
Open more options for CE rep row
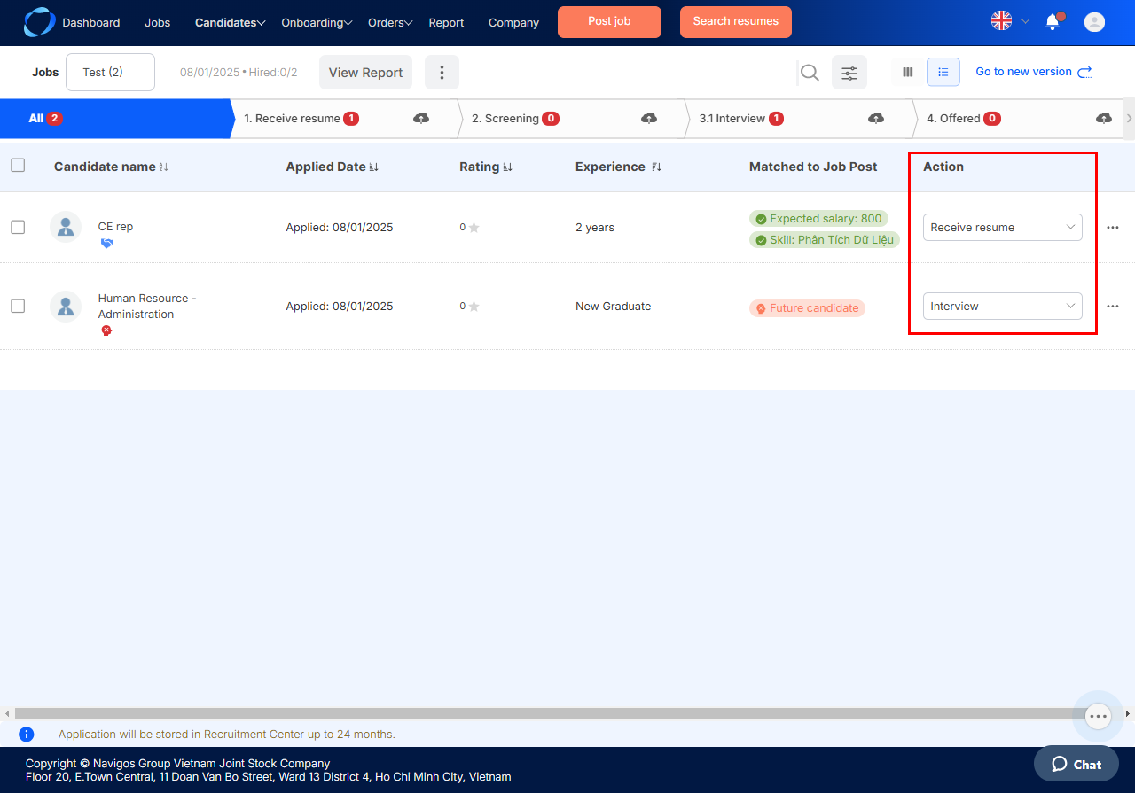point(1113,228)
